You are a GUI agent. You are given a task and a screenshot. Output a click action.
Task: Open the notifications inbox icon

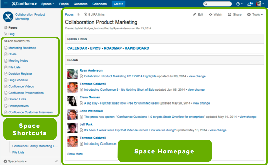tap(250, 4)
